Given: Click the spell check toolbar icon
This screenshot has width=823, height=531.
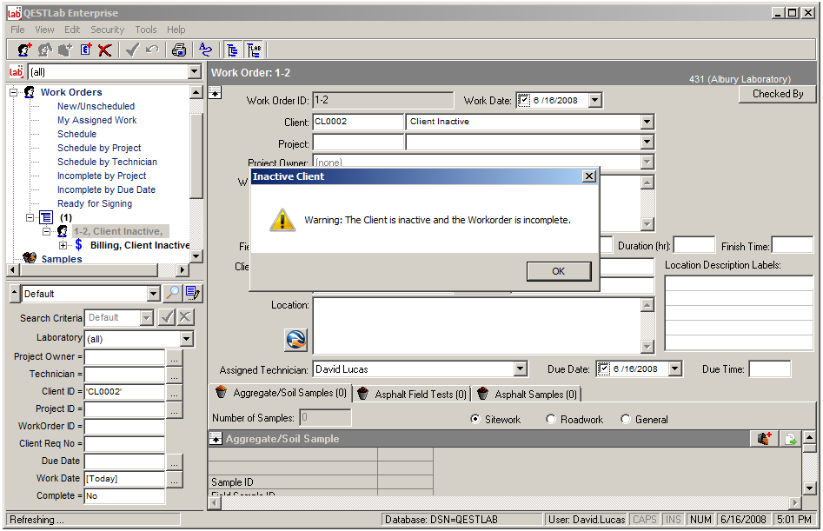Looking at the screenshot, I should pyautogui.click(x=205, y=50).
